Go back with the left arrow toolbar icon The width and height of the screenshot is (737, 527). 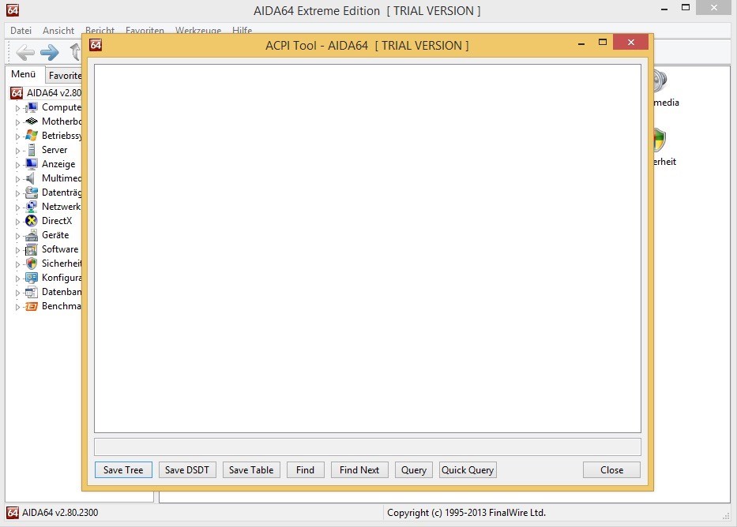25,52
